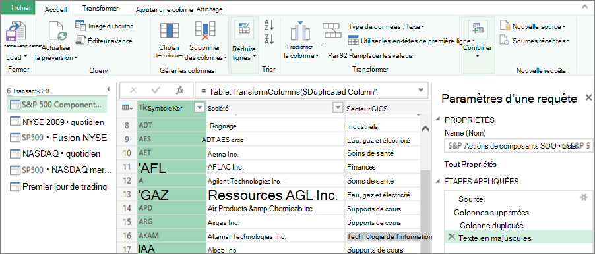Click the Fermer & Load save icon
Image resolution: width=595 pixels, height=254 pixels.
16,32
